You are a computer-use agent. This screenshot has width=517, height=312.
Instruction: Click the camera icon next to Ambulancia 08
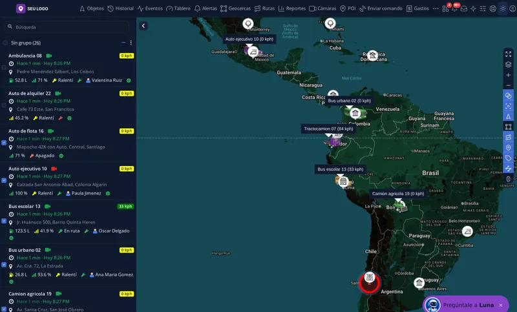click(x=49, y=56)
